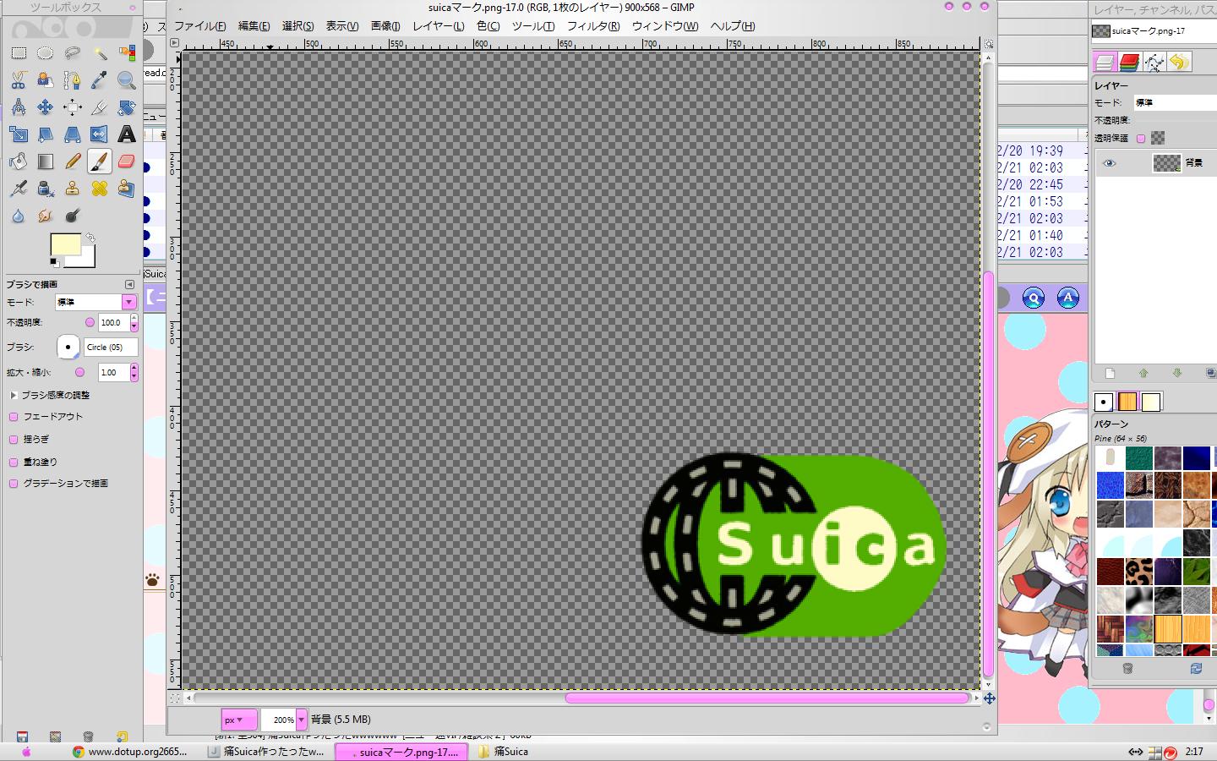Switch to the Undo History tab

[x=1179, y=62]
